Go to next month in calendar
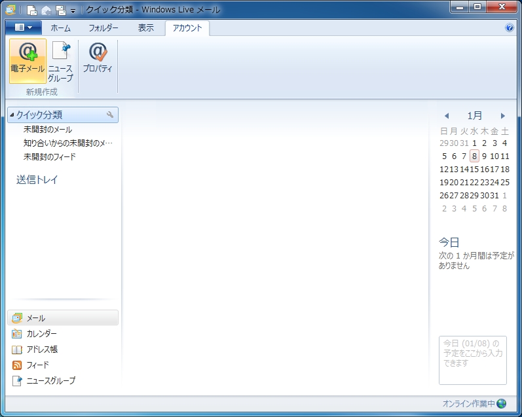Screen dimensions: 522x417 click(x=503, y=116)
